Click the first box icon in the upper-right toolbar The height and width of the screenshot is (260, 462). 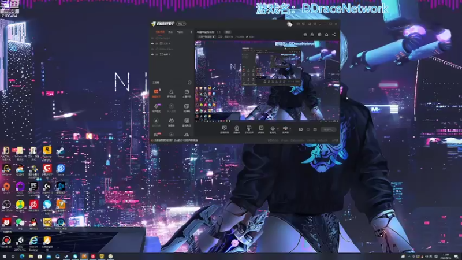[305, 35]
